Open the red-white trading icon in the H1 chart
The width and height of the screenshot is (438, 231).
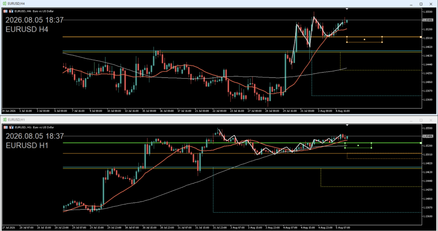(12, 127)
